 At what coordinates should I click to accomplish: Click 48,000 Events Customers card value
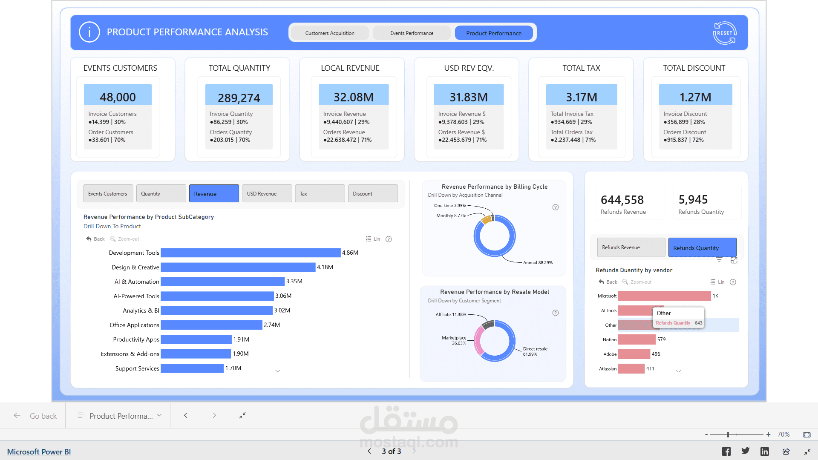[x=118, y=97]
